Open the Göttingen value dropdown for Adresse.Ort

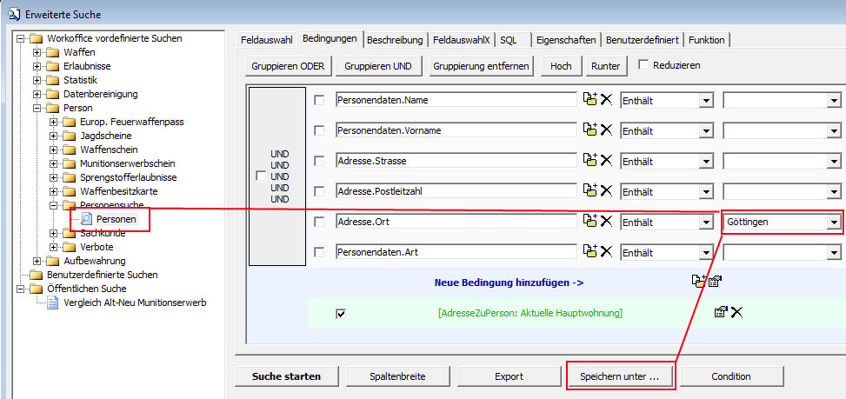click(x=834, y=223)
